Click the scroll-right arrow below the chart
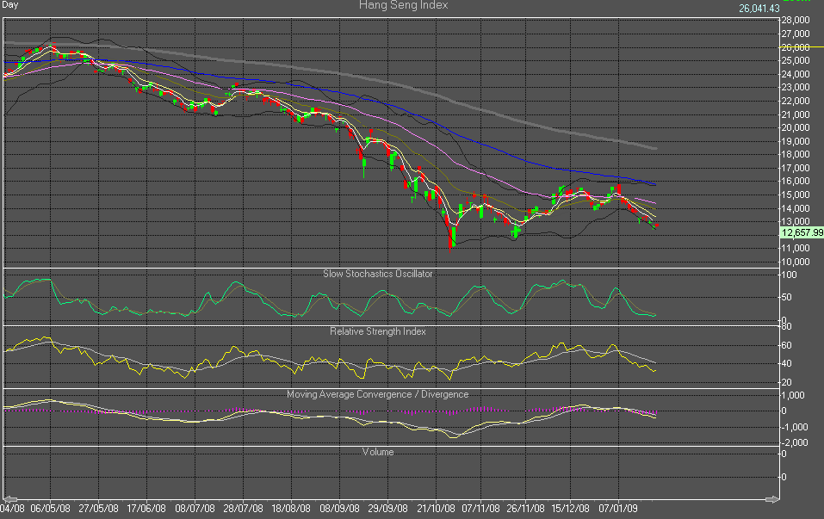This screenshot has width=824, height=519. click(x=772, y=499)
